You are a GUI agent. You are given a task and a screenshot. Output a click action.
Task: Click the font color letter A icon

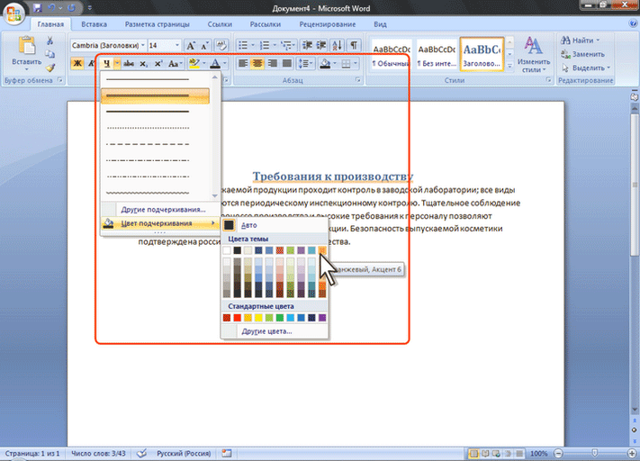(x=214, y=63)
